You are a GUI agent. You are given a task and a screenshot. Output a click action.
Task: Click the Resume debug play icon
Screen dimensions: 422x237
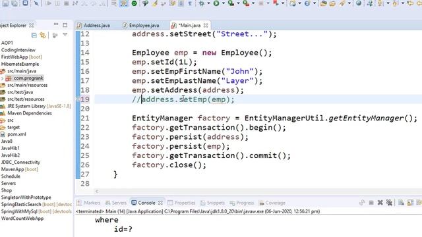48,3
